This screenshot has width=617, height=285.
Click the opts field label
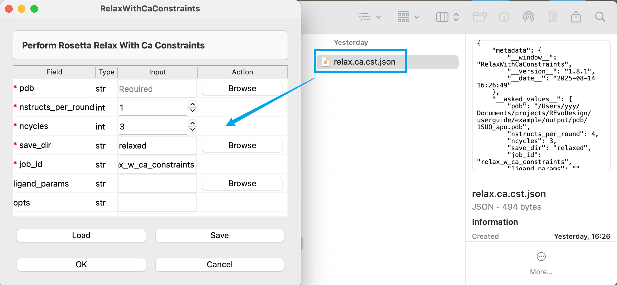coord(22,203)
